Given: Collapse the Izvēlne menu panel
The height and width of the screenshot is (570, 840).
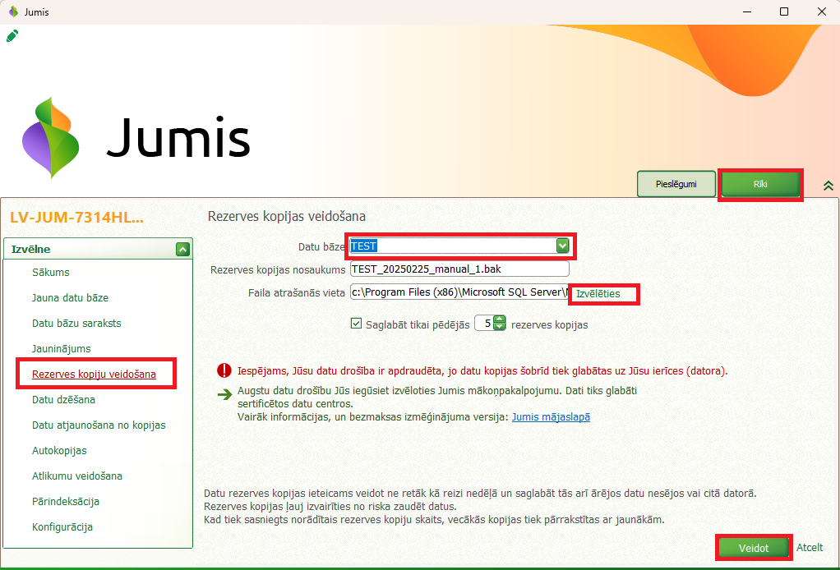Looking at the screenshot, I should tap(182, 249).
